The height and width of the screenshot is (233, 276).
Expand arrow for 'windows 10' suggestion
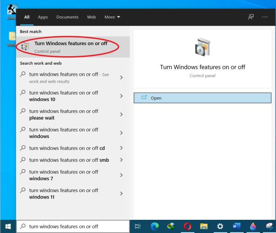[x=121, y=96]
